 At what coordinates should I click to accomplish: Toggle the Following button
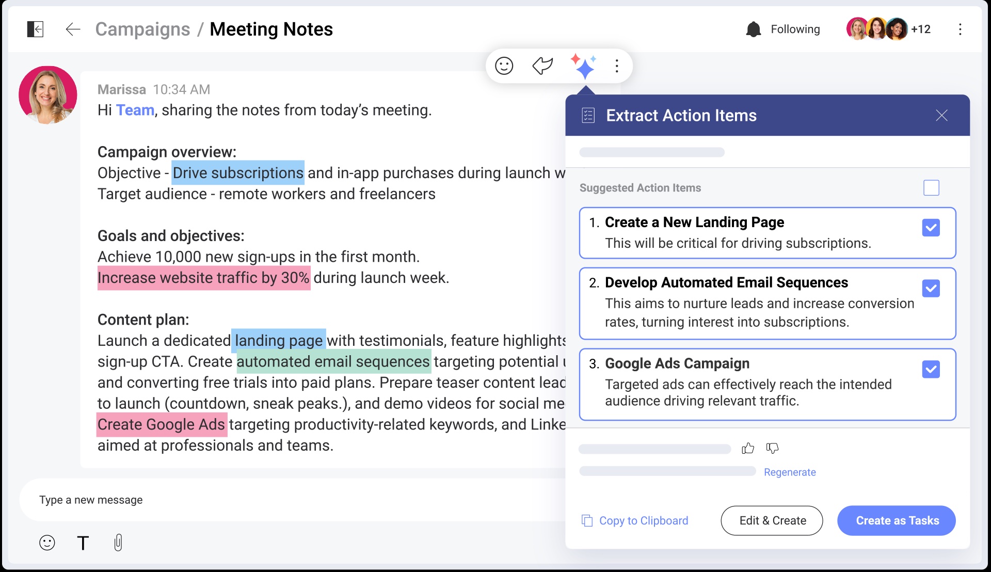click(795, 29)
